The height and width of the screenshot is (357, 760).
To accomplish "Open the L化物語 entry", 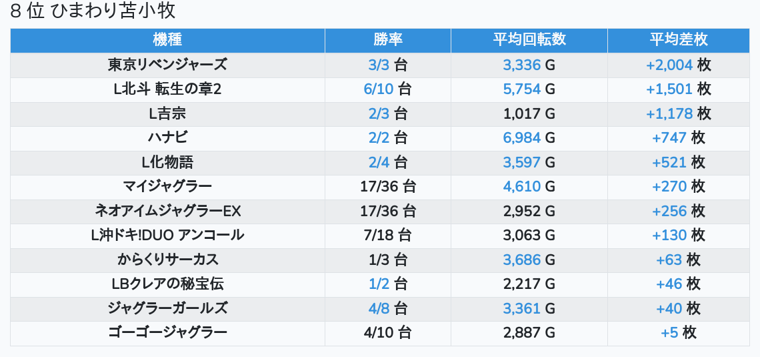I will pyautogui.click(x=167, y=163).
